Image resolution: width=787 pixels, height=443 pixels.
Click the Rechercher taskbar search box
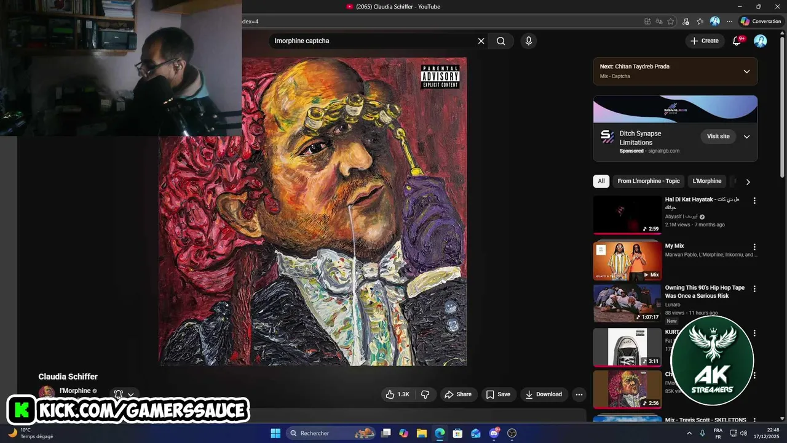[x=332, y=433]
